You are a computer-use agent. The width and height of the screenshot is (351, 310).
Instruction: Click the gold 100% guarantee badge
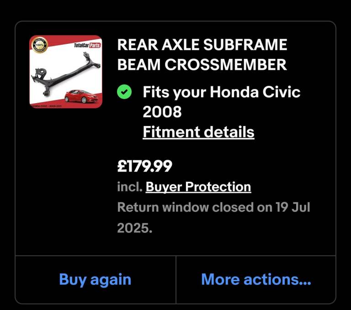click(39, 45)
